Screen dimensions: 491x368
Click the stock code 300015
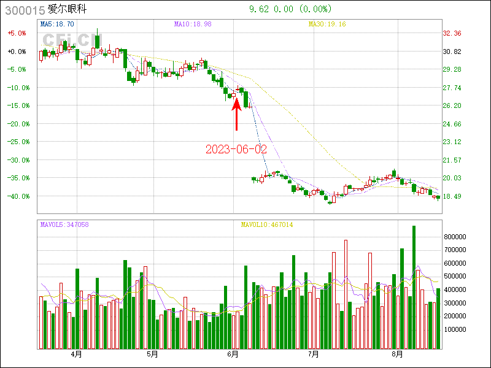coord(23,9)
